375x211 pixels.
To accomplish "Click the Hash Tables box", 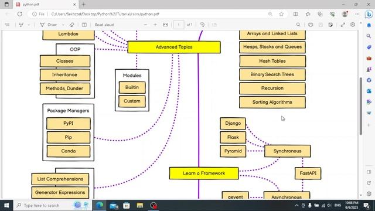I will [272, 61].
